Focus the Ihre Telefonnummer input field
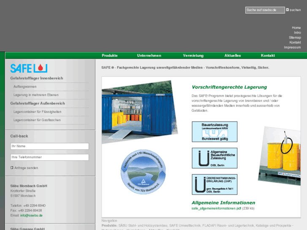 pos(49,157)
